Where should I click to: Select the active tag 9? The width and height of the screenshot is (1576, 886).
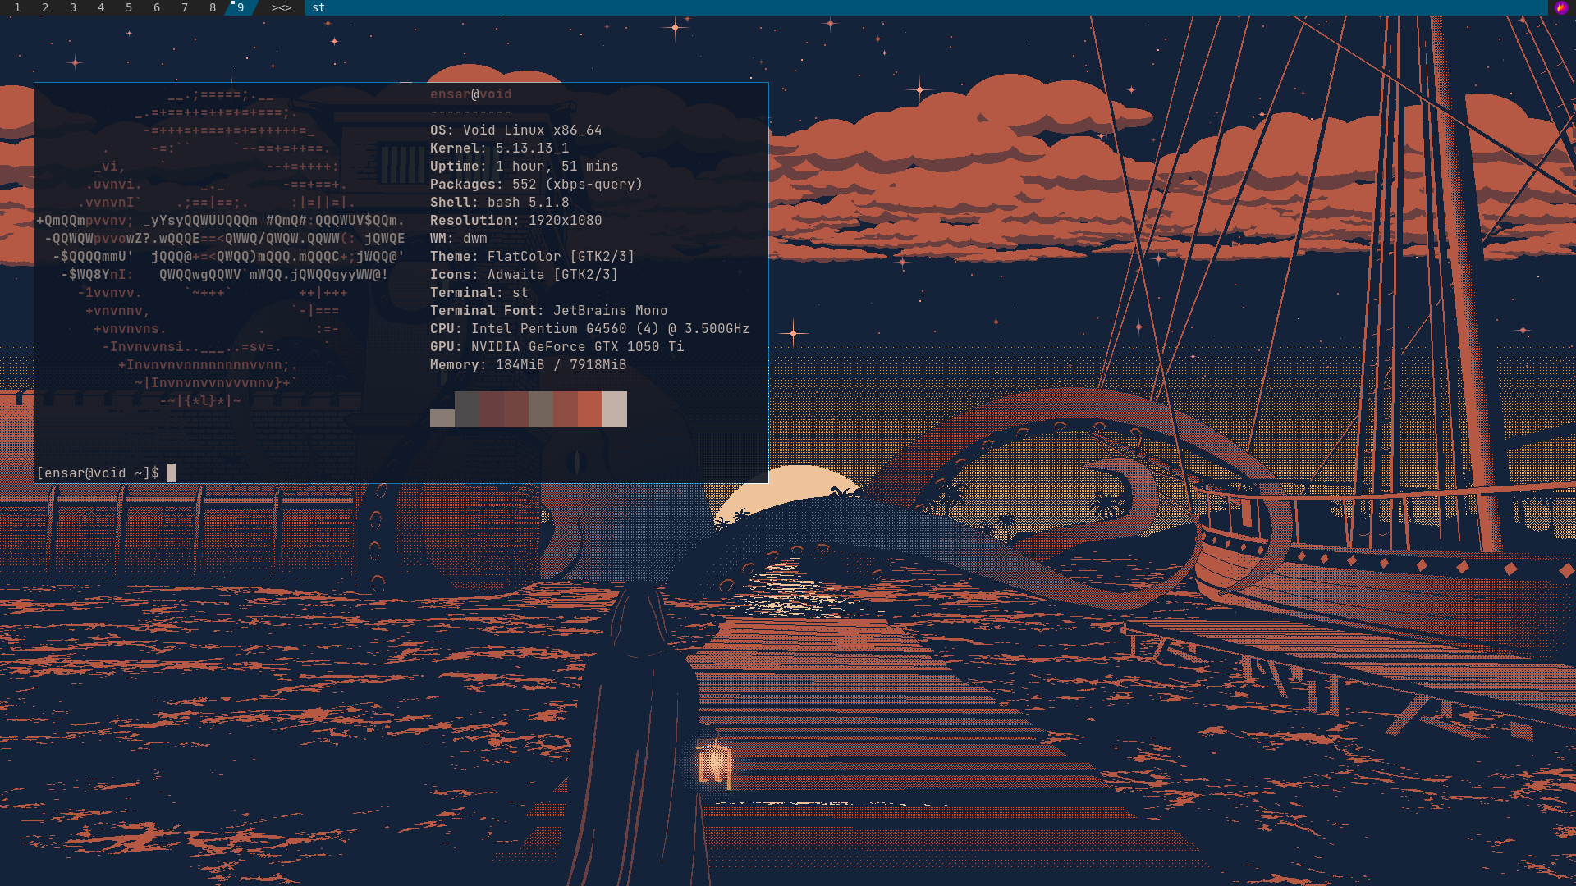[x=241, y=7]
